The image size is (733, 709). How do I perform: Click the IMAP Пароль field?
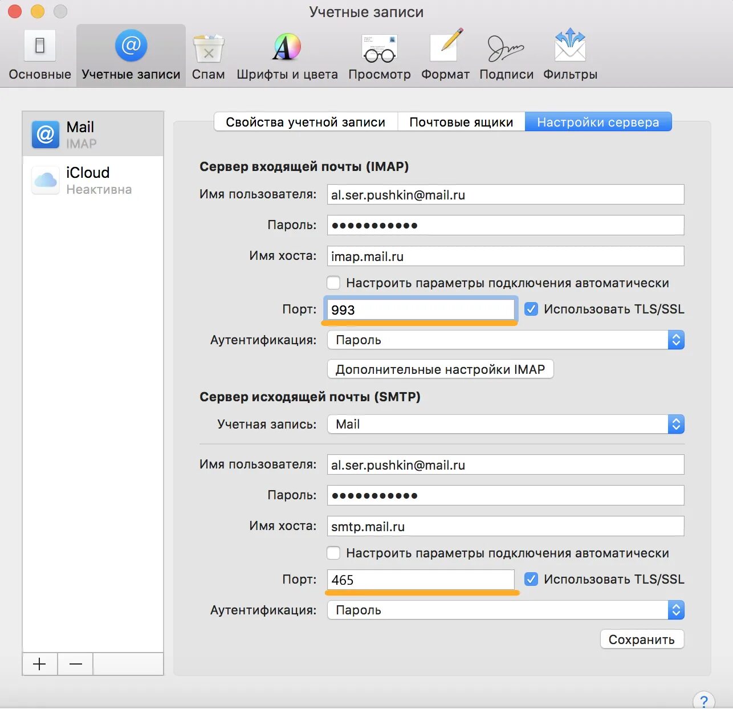506,225
